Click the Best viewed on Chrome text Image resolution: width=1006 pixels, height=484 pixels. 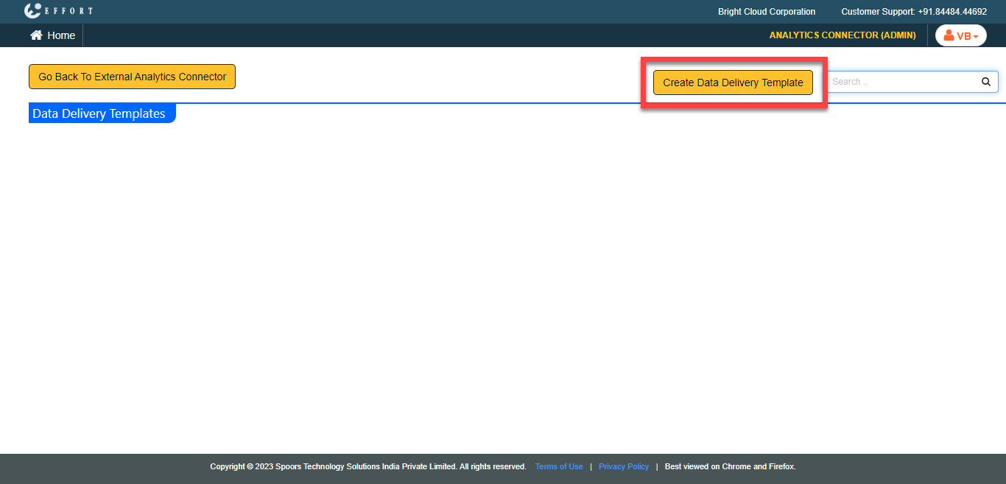730,466
